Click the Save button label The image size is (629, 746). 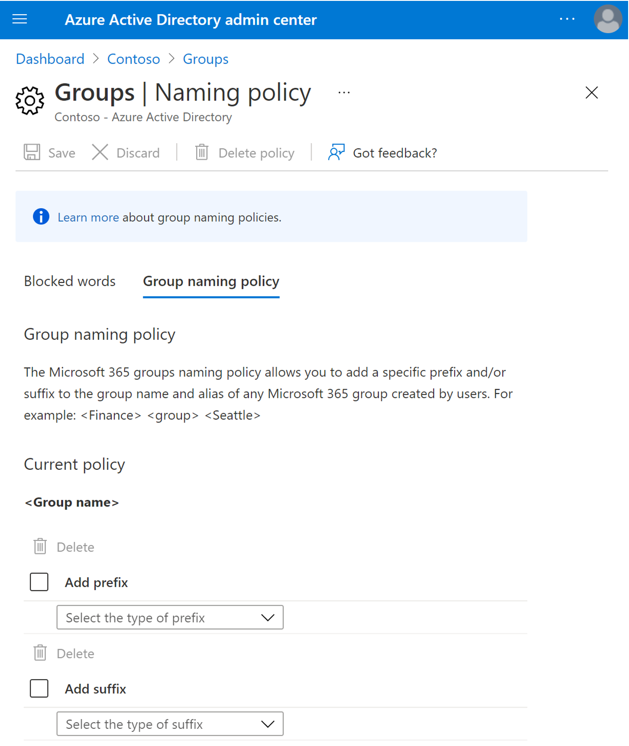tap(61, 153)
